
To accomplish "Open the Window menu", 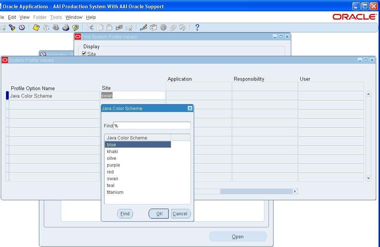I will coord(74,17).
